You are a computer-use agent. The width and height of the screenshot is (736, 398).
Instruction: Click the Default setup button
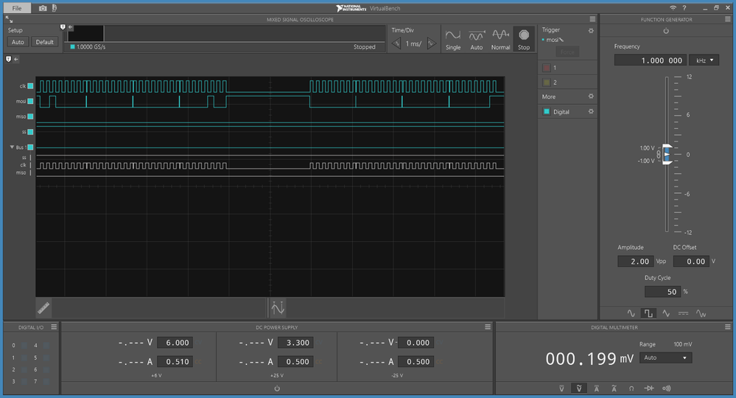pos(45,42)
